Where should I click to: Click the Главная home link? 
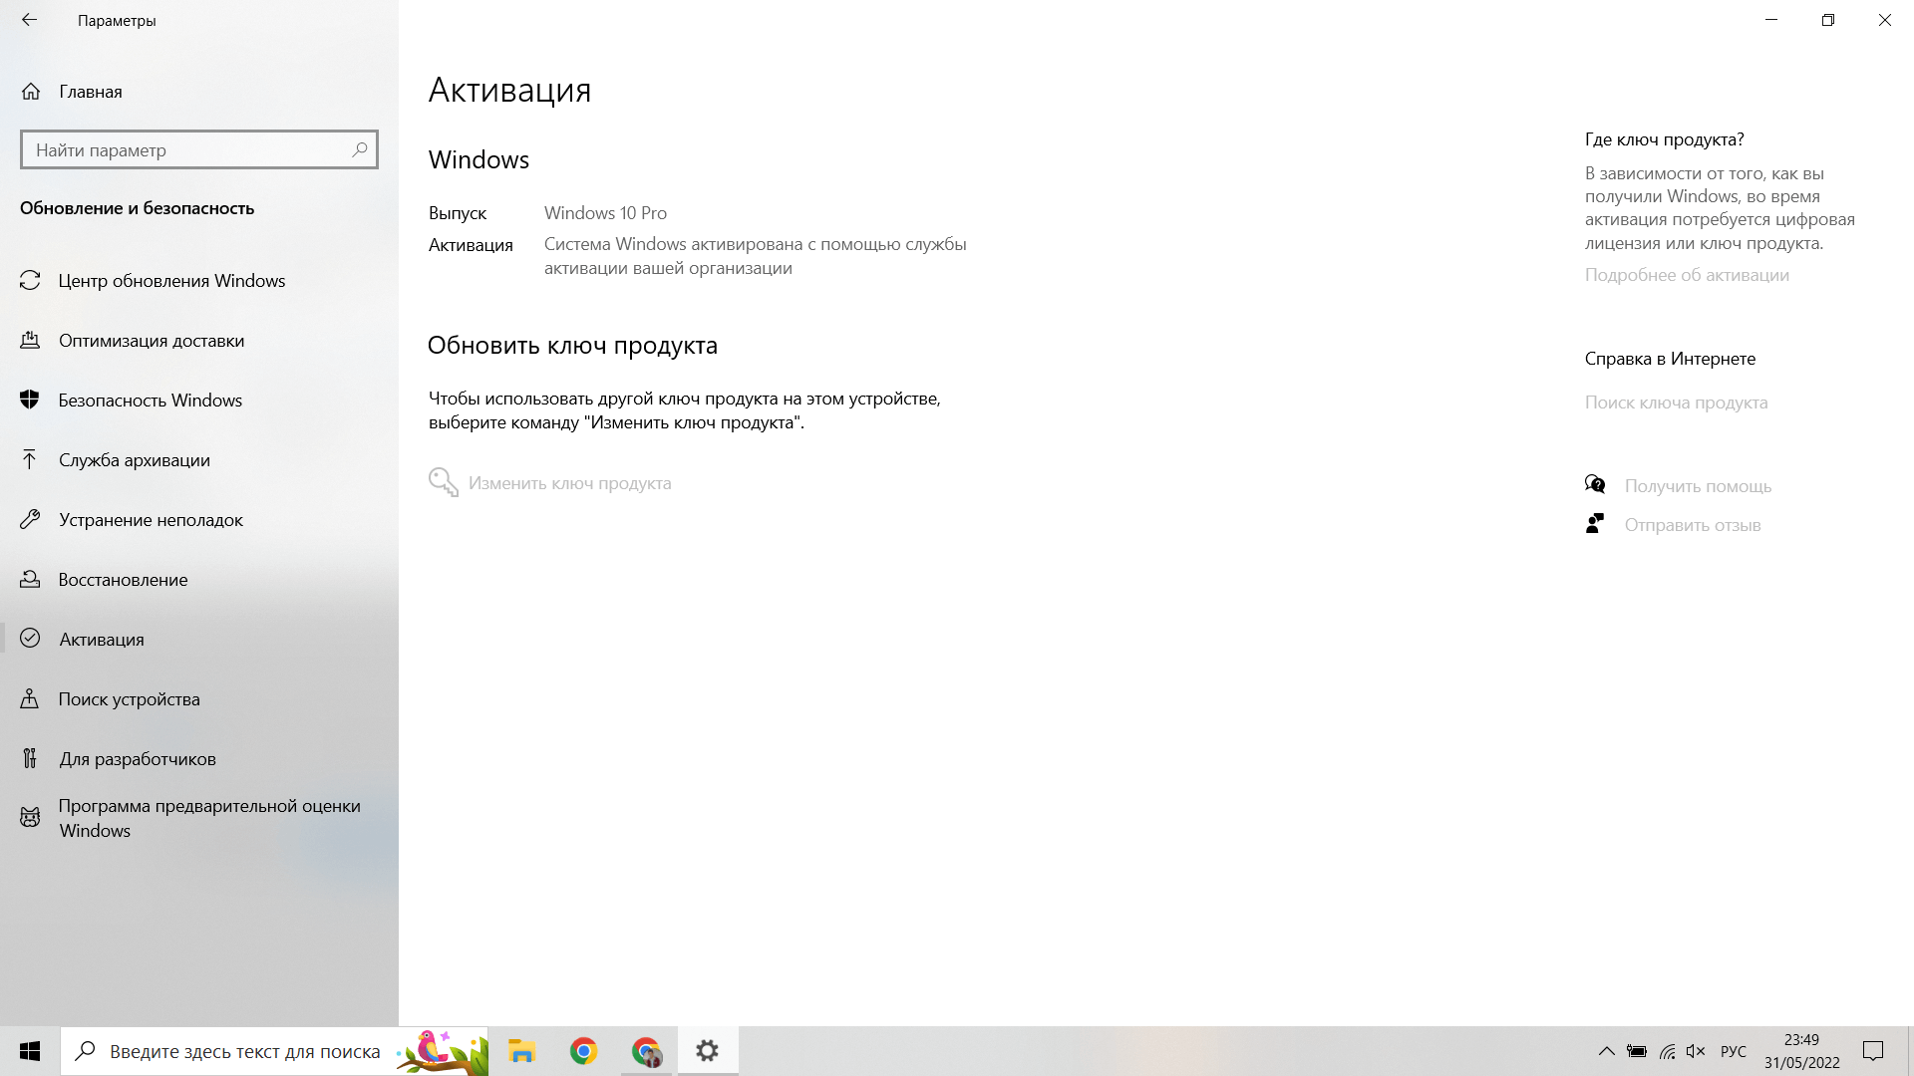tap(91, 92)
